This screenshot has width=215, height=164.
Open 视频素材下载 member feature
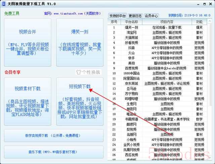28,101
